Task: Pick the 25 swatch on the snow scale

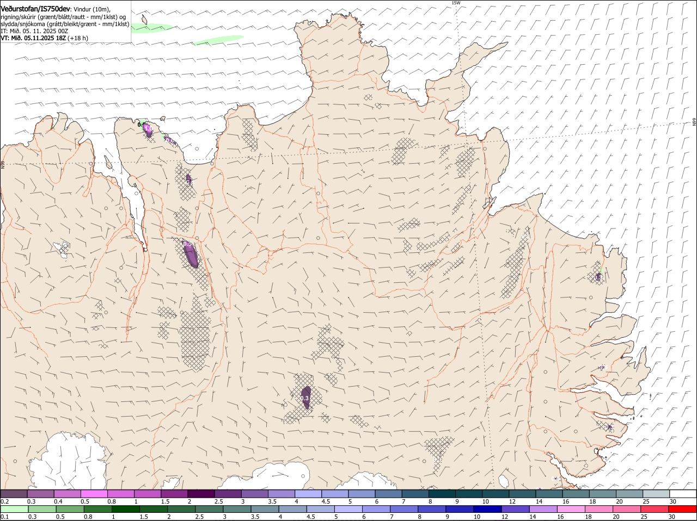Action: pyautogui.click(x=656, y=493)
